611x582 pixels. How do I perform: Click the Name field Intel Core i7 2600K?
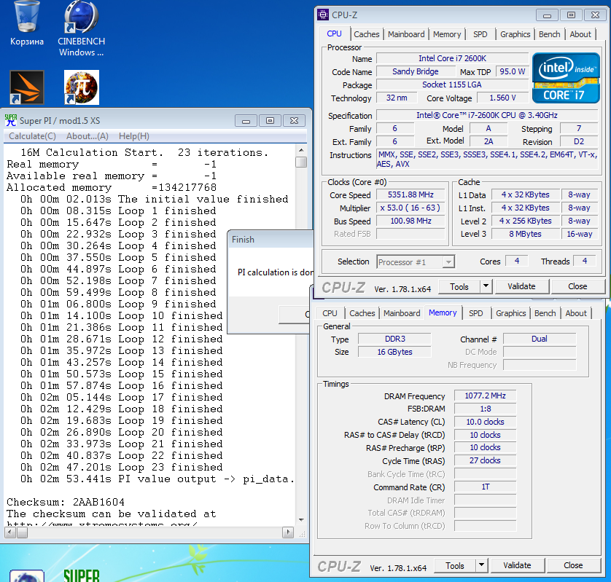[452, 58]
